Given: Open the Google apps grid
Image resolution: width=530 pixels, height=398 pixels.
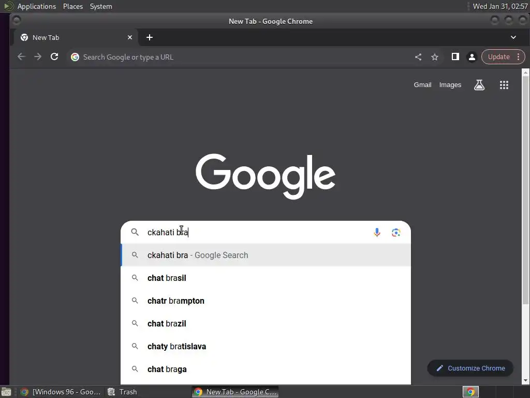Looking at the screenshot, I should click(x=504, y=85).
